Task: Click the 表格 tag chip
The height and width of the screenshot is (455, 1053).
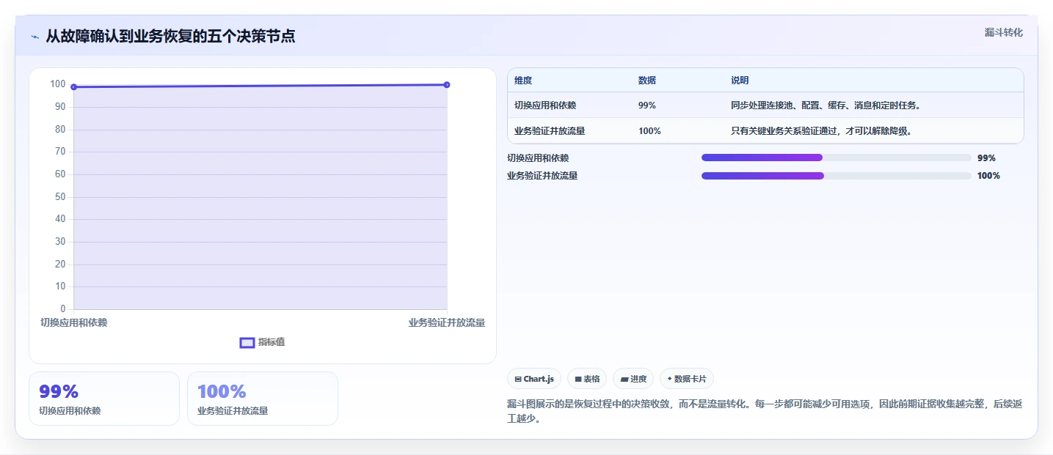Action: tap(587, 379)
